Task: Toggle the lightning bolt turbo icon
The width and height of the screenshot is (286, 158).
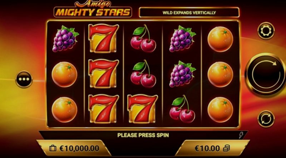Action: [x=241, y=135]
